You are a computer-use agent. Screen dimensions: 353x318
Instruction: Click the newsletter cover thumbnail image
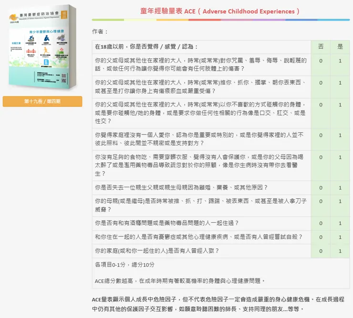coord(42,47)
